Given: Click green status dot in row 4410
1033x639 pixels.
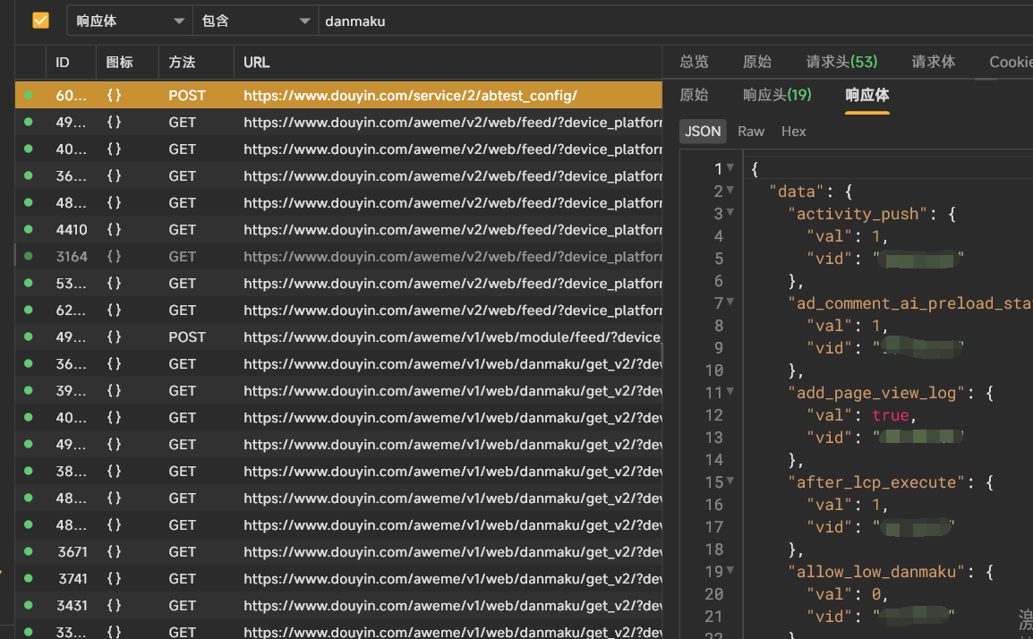Looking at the screenshot, I should tap(29, 229).
